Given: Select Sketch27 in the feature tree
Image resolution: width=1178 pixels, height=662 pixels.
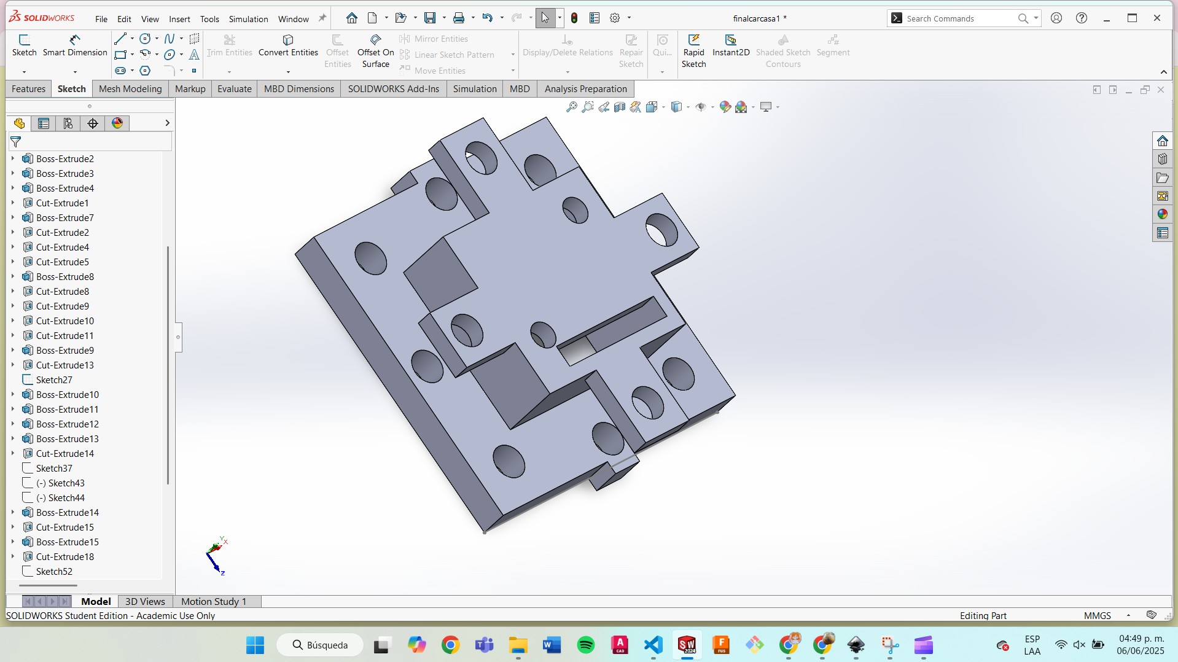Looking at the screenshot, I should 54,380.
